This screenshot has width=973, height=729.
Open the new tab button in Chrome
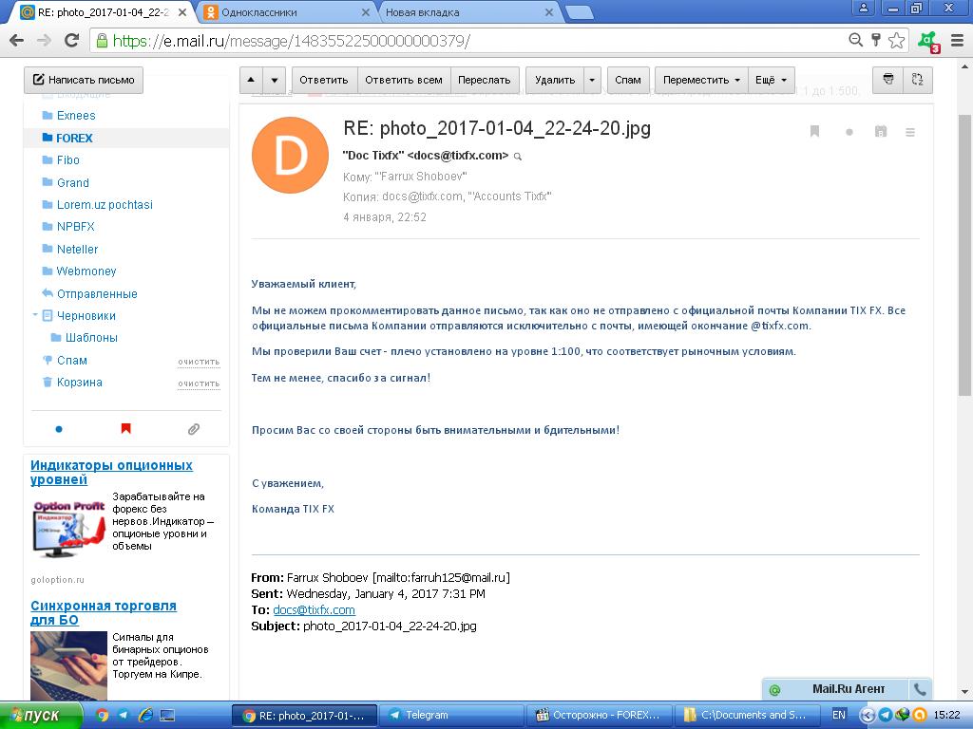pyautogui.click(x=579, y=12)
